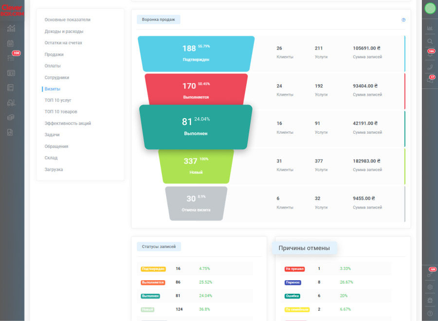Viewport: 438px width, 321px height.
Task: Open the calendar icon in left sidebar
Action: coord(10,43)
